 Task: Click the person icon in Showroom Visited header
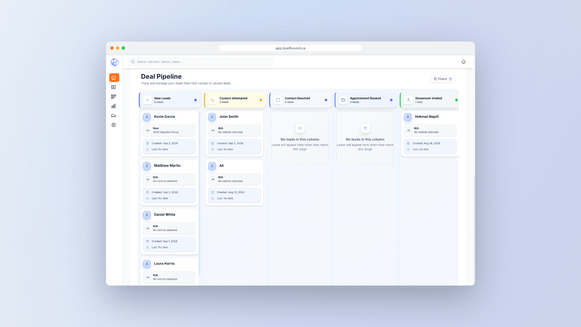pos(408,100)
